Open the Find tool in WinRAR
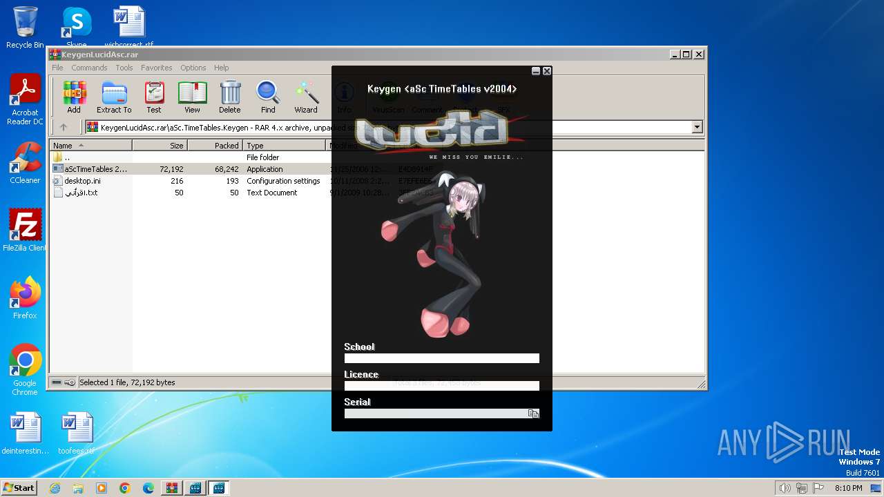The height and width of the screenshot is (497, 884). coord(268,97)
